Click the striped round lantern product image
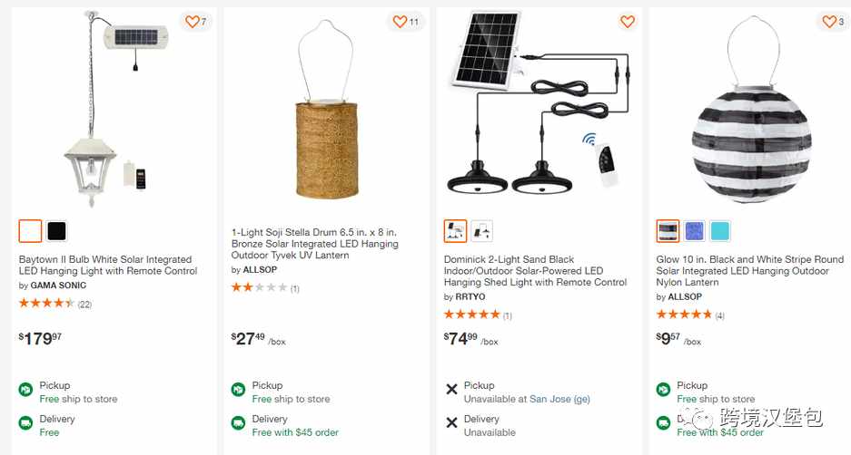The height and width of the screenshot is (455, 851). (x=751, y=110)
